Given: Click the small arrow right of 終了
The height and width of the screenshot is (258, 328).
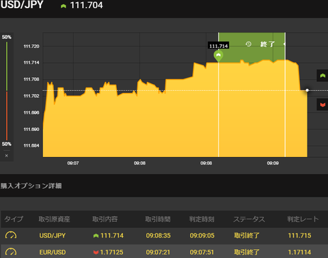Looking at the screenshot, I should (x=284, y=44).
